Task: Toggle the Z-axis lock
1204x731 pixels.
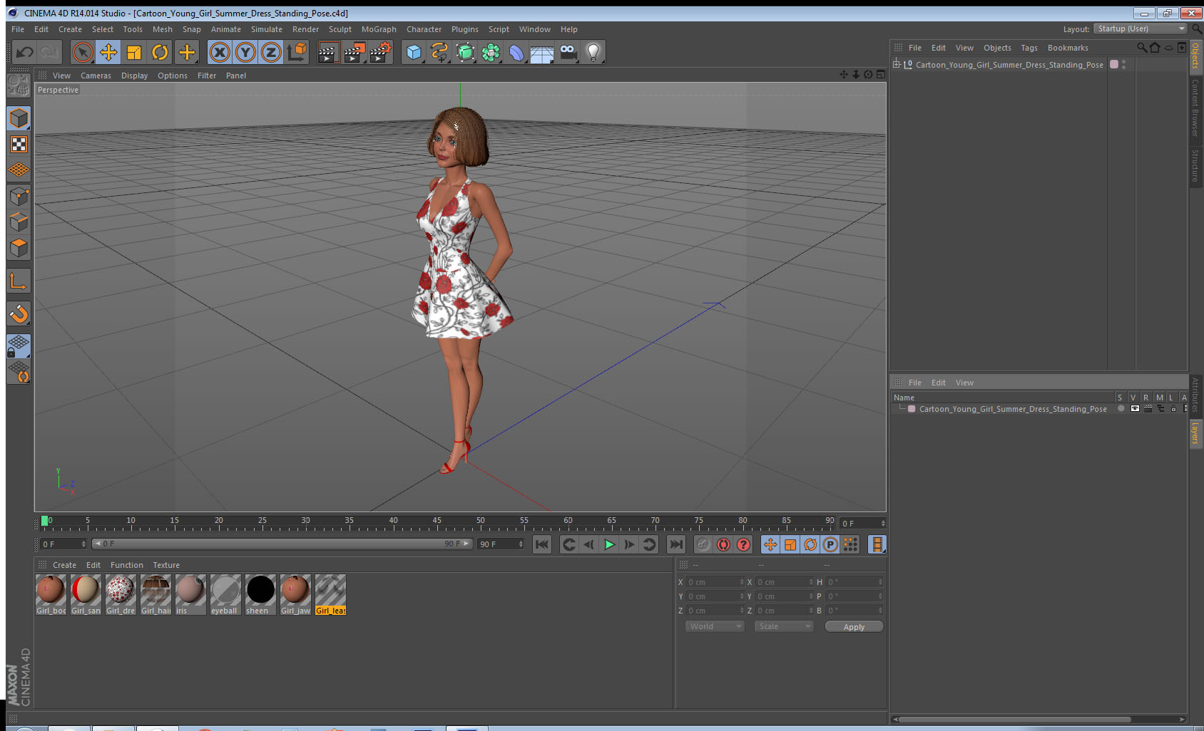Action: tap(271, 52)
